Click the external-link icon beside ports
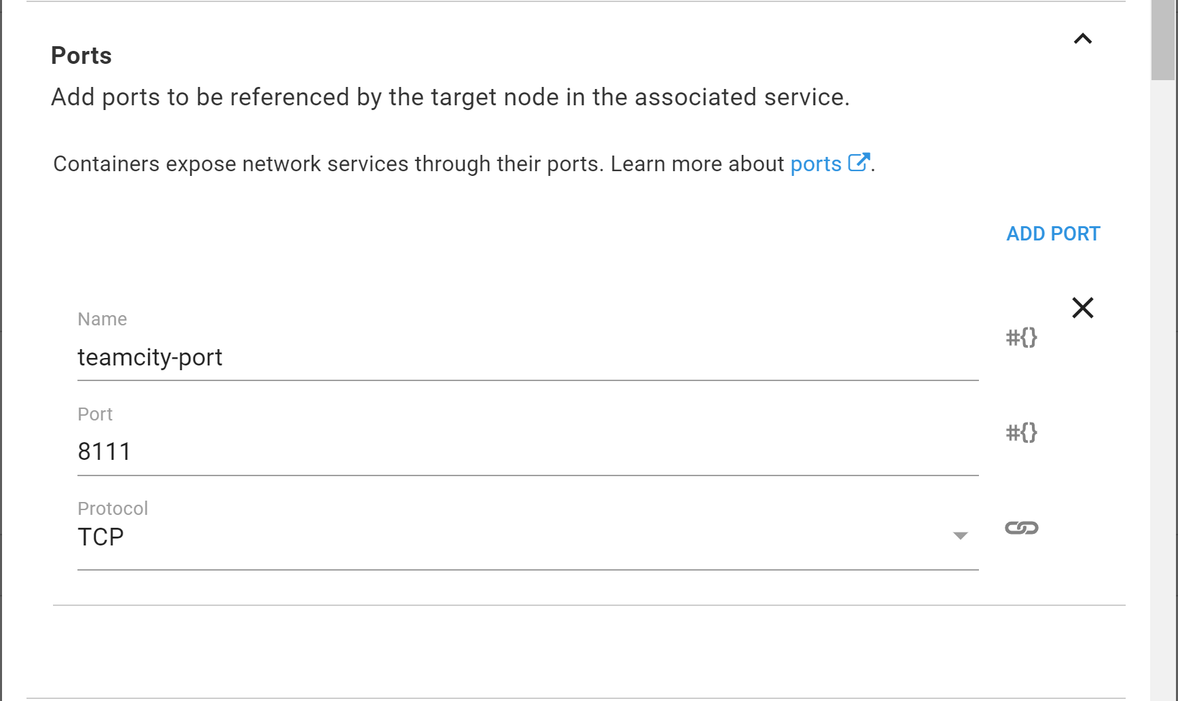Screen dimensions: 1178x701 click(859, 162)
